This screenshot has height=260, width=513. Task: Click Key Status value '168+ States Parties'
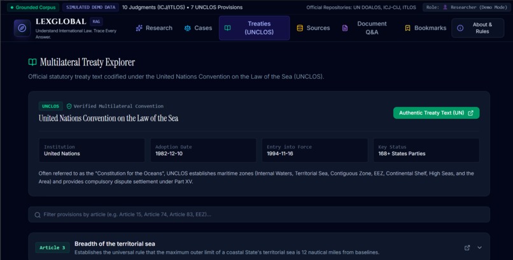[x=402, y=153]
